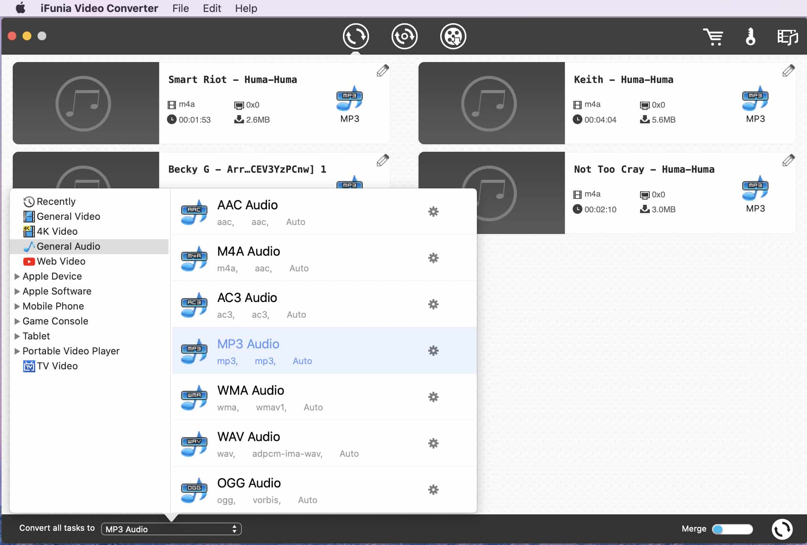807x545 pixels.
Task: Open the film reel download toolbar icon
Action: click(453, 36)
